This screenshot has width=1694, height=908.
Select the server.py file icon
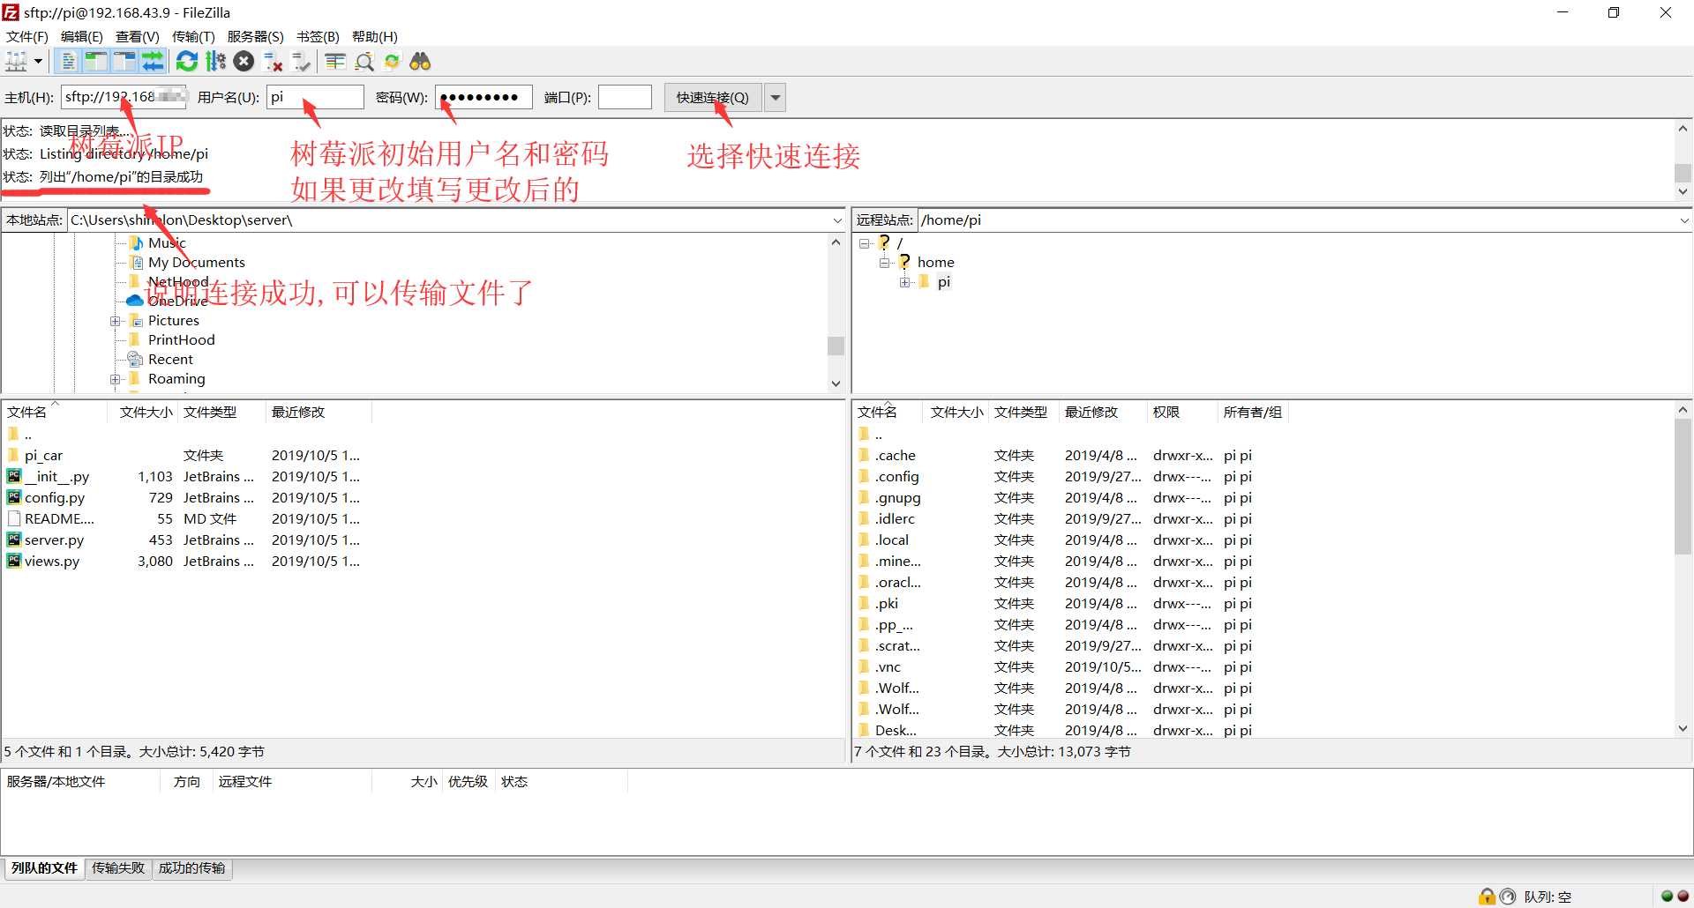click(14, 540)
